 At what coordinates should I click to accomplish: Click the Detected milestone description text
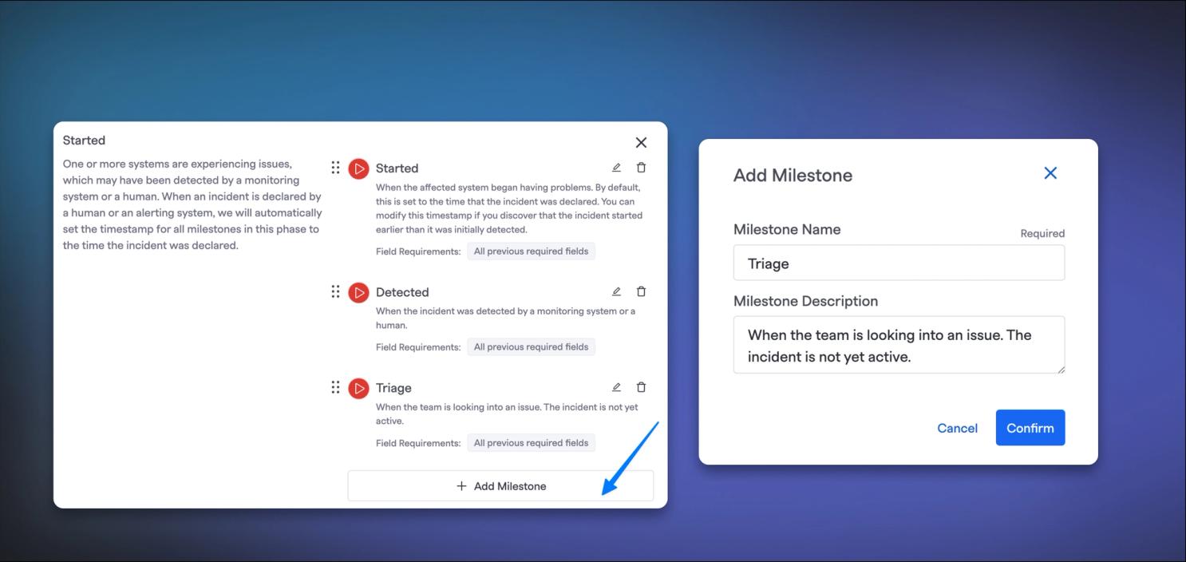(506, 318)
